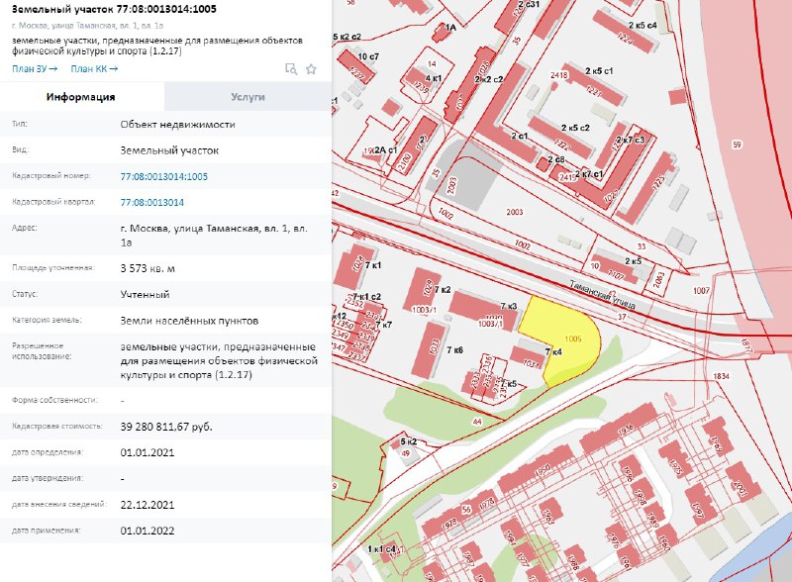Click building label 7 к4 on the map
Image resolution: width=792 pixels, height=582 pixels.
coord(553,351)
